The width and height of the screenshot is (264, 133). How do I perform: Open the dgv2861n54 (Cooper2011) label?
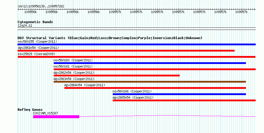tap(38, 48)
